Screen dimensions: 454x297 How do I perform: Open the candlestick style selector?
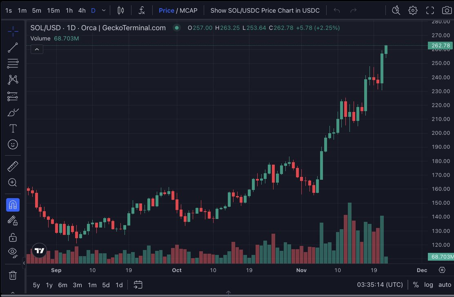[x=120, y=10]
